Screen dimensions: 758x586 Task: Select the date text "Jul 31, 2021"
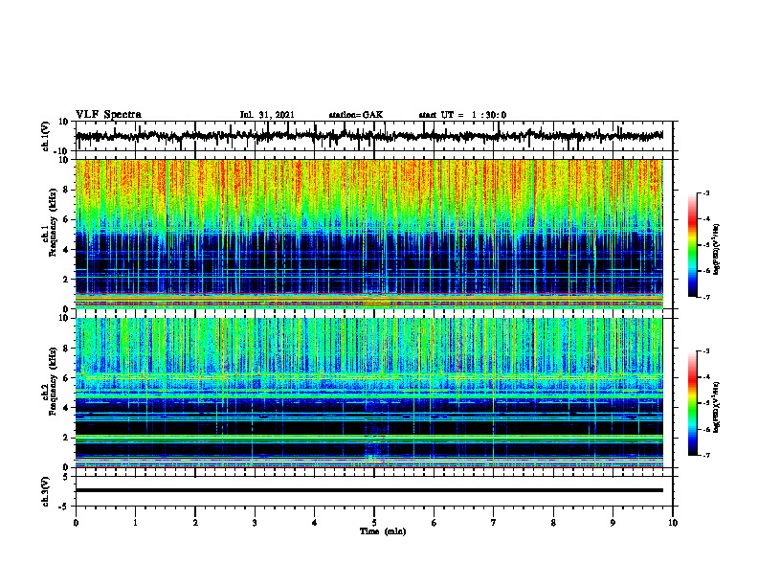[267, 115]
